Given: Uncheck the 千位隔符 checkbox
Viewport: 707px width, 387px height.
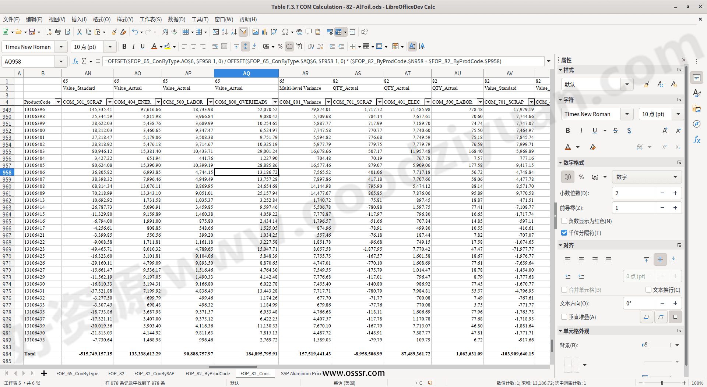Looking at the screenshot, I should pyautogui.click(x=564, y=233).
